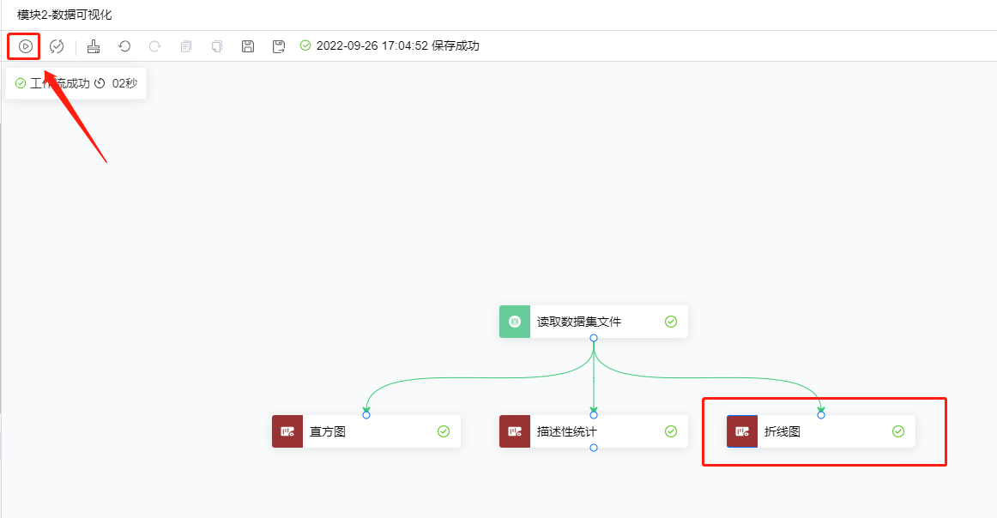Viewport: 997px width, 518px height.
Task: Click the red icon of 直方图 node
Action: [287, 431]
